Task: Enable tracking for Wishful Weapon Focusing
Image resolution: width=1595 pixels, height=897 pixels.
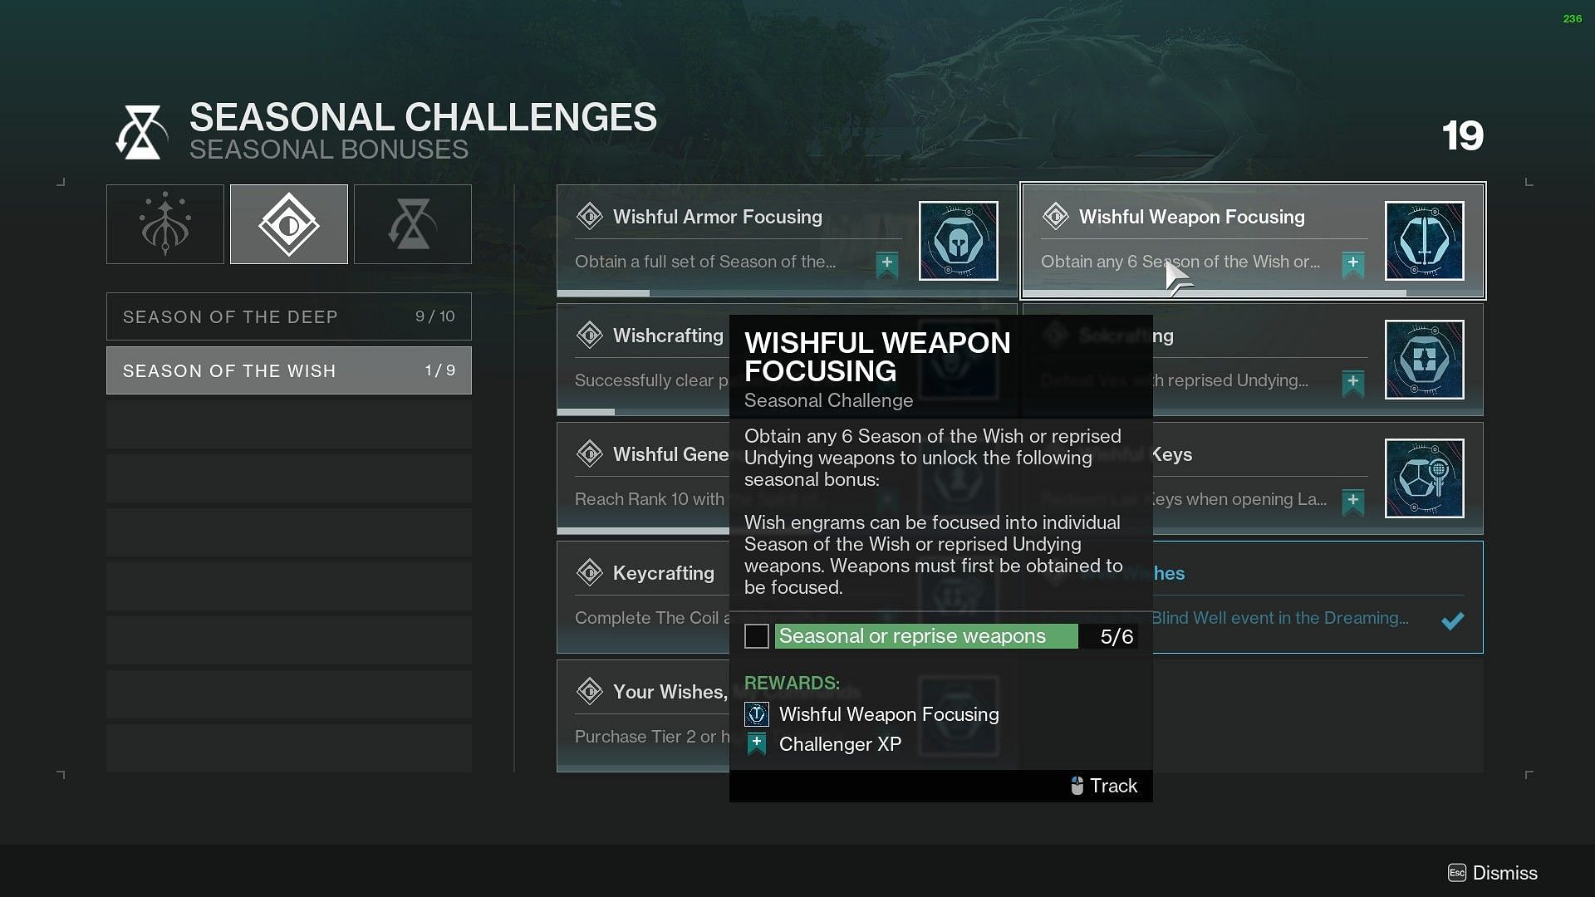Action: pos(1102,785)
